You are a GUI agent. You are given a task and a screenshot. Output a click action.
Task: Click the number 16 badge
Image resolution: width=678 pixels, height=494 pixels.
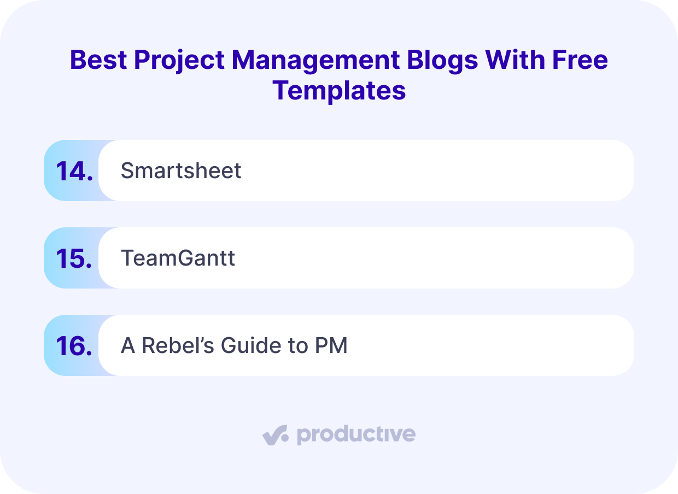(x=74, y=346)
